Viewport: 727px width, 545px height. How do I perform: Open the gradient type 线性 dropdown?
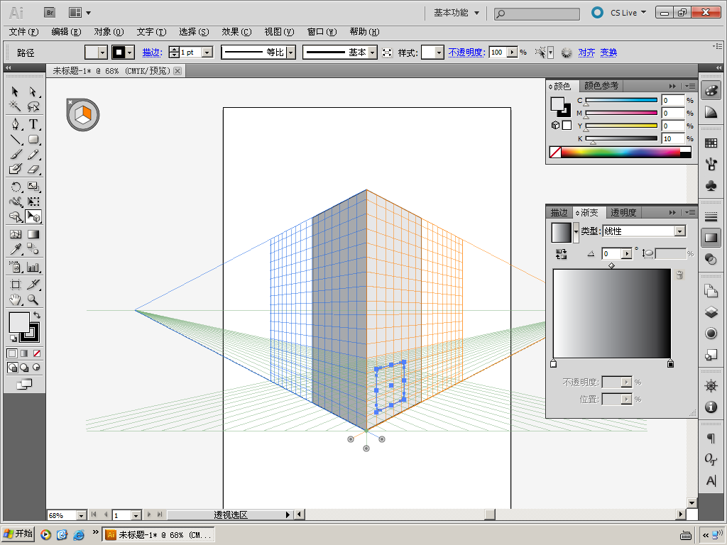click(680, 231)
